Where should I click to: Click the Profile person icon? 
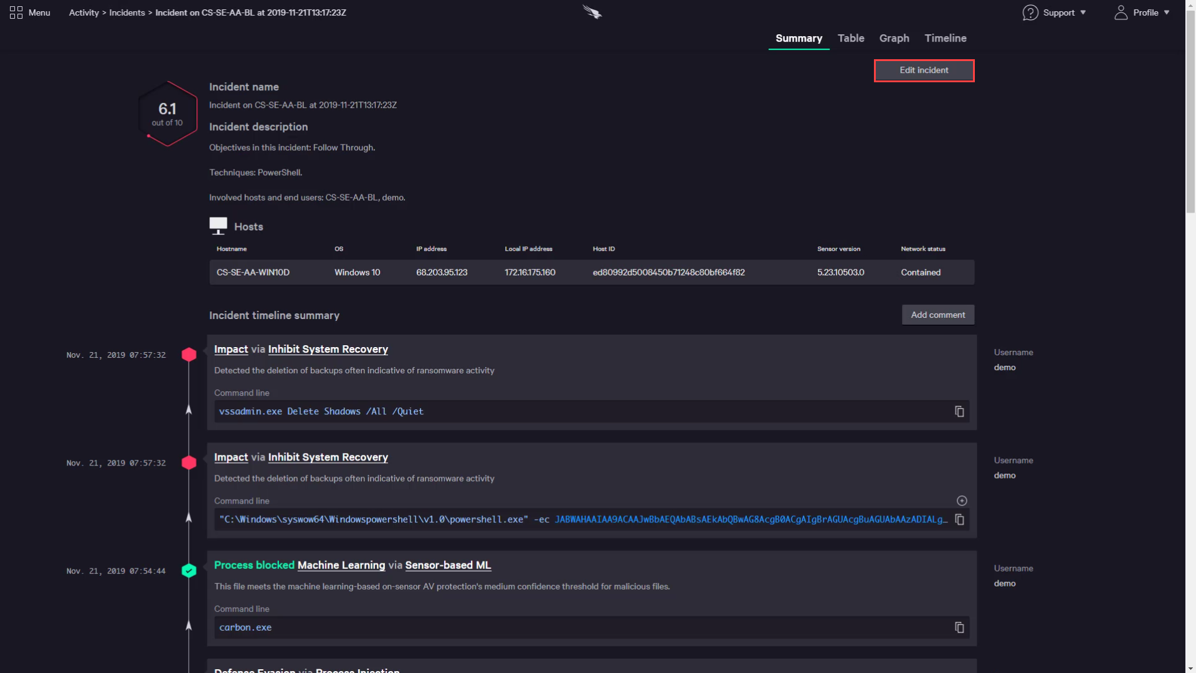point(1121,12)
